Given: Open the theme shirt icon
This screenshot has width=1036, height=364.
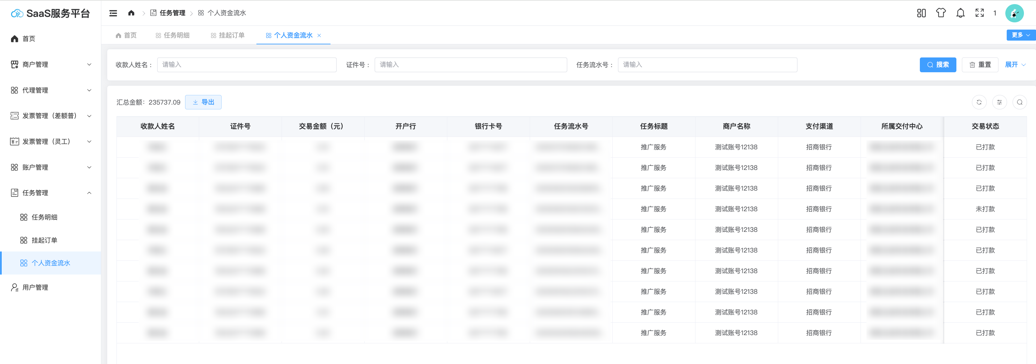Looking at the screenshot, I should coord(941,13).
